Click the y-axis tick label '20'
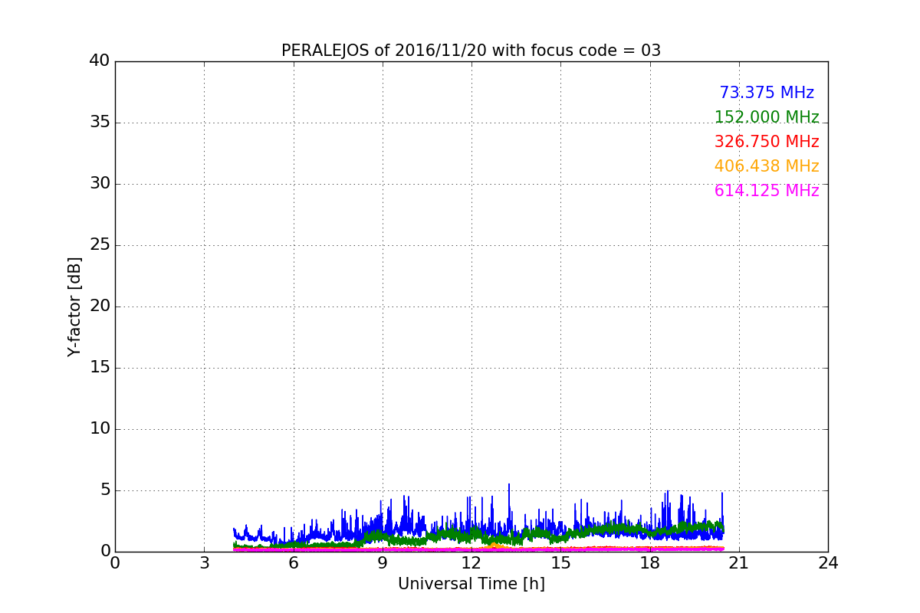 click(x=100, y=306)
